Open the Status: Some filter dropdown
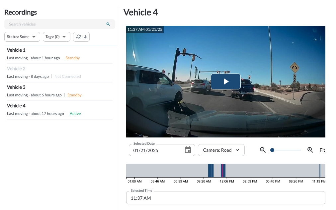This screenshot has height=210, width=336. 22,37
